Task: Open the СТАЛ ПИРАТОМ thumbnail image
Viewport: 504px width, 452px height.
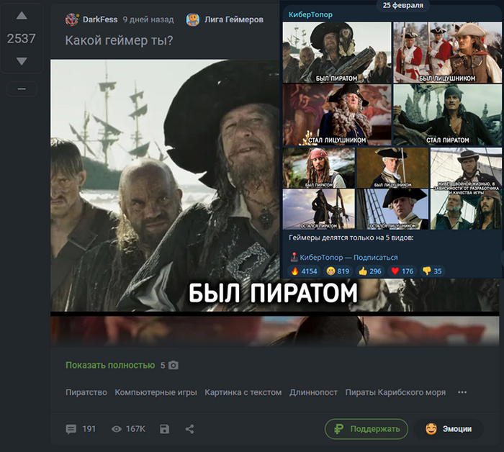Action: coord(447,114)
